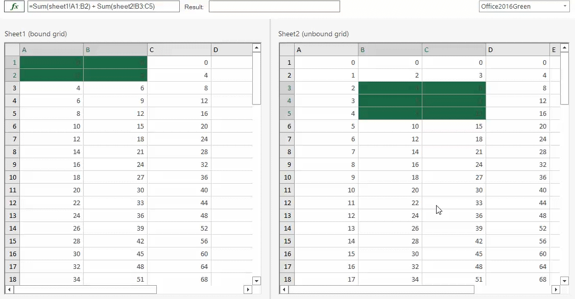Screen dimensions: 575x299
Task: Select row 12 header in Sheet2
Action: pos(287,203)
